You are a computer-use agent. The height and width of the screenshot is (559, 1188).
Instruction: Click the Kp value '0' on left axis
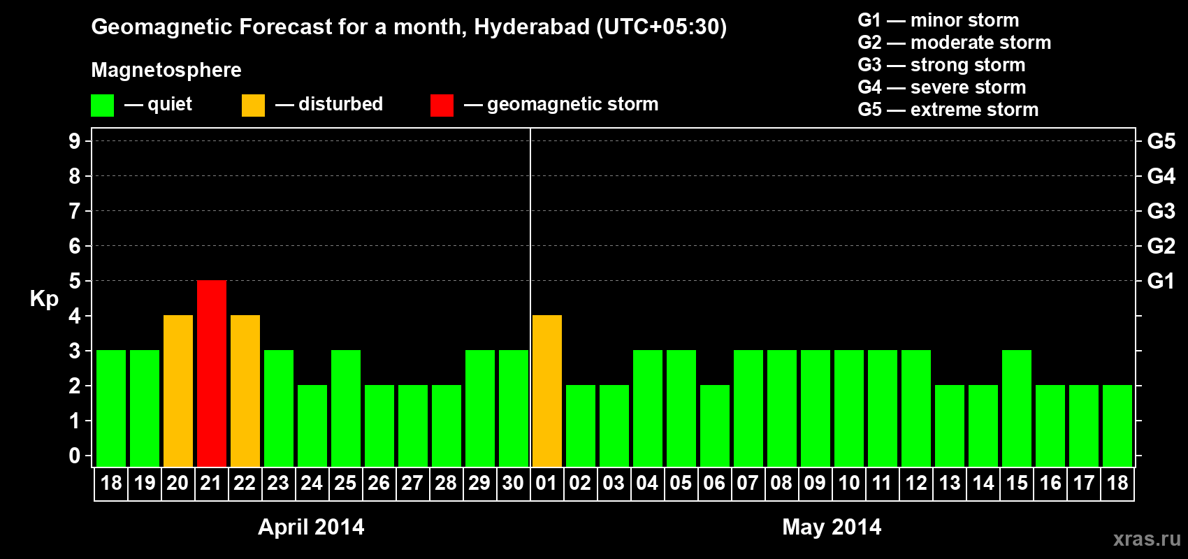(x=75, y=456)
